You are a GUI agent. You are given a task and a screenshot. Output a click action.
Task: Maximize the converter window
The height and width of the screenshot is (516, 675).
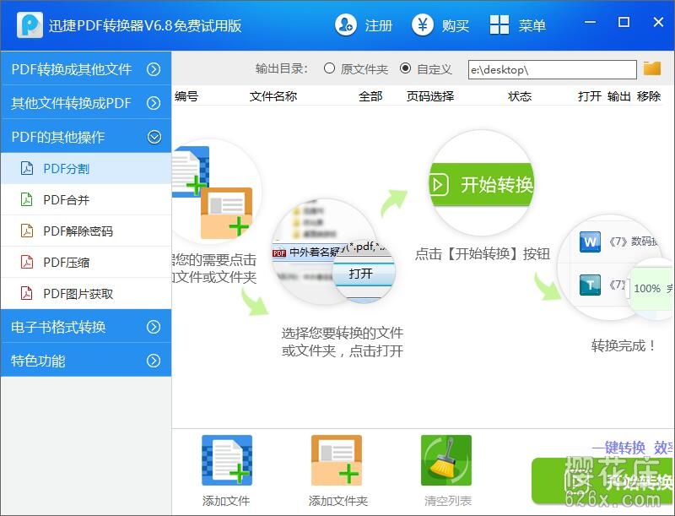pyautogui.click(x=624, y=22)
